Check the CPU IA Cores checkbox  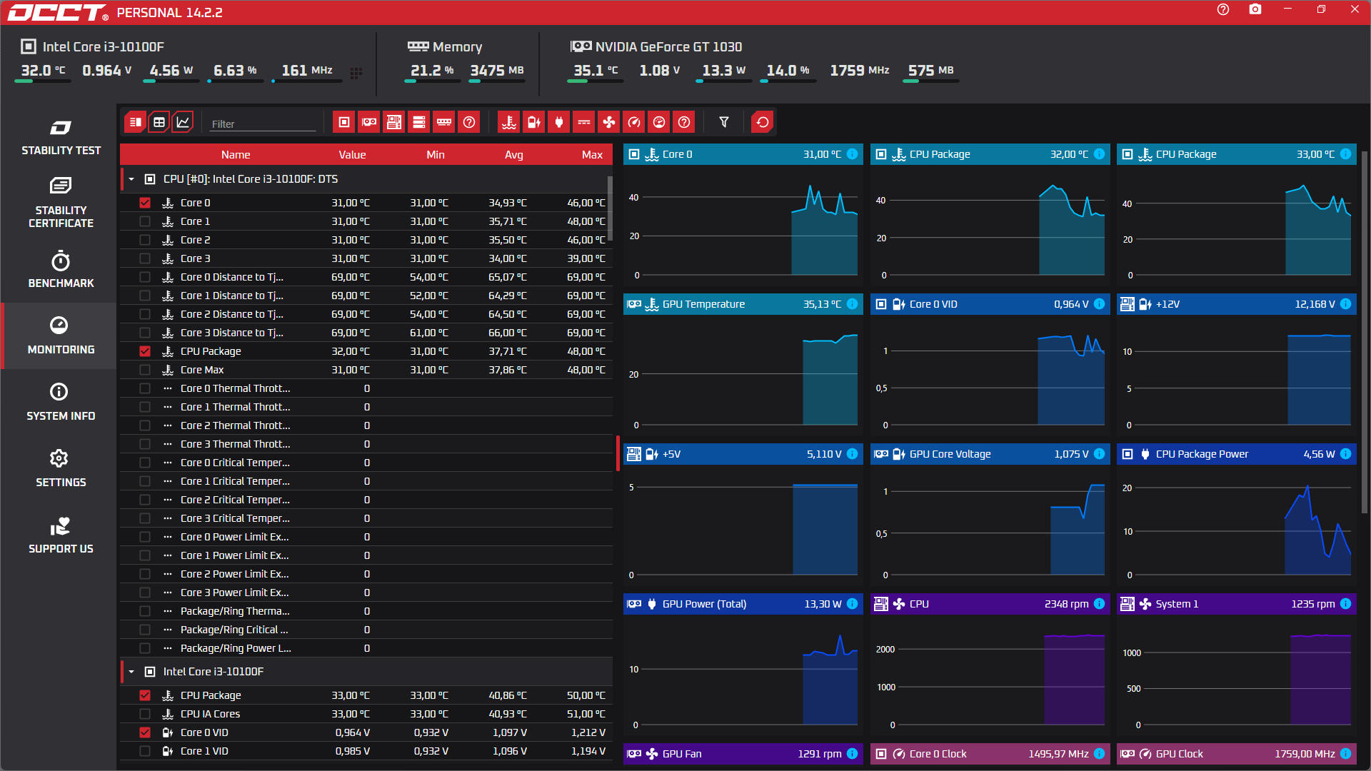click(145, 714)
